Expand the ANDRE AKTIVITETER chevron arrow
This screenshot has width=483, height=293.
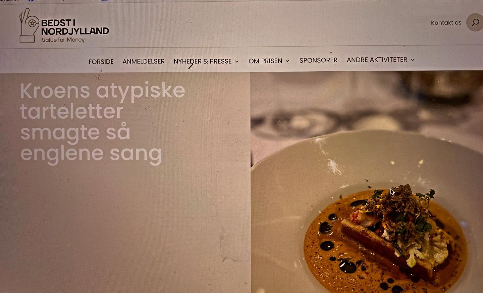pyautogui.click(x=413, y=60)
